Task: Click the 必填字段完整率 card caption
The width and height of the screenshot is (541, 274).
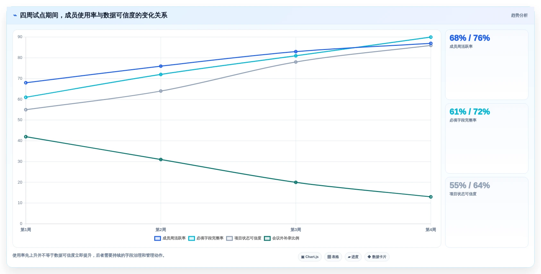Action: [x=463, y=120]
